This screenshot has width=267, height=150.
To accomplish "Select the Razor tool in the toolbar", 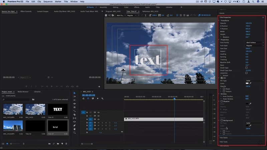I will (x=74, y=114).
